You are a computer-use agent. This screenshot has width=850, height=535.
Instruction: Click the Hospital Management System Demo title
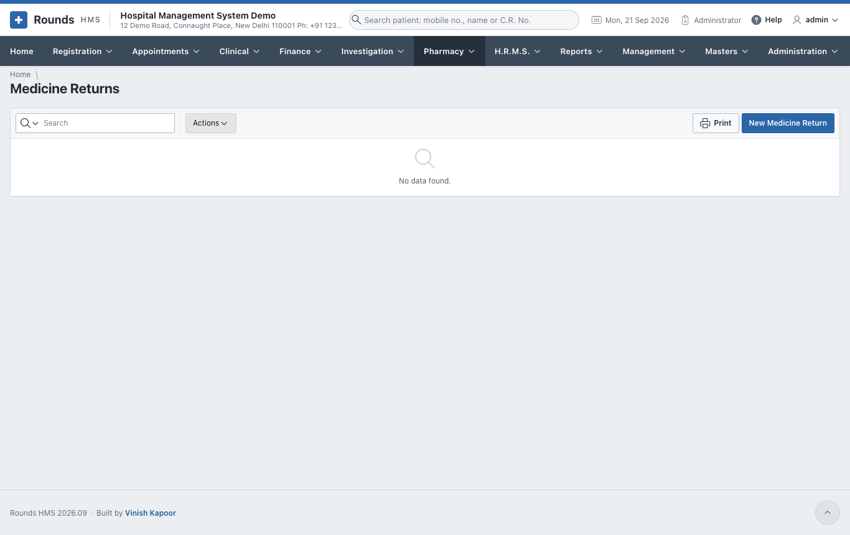pos(198,16)
